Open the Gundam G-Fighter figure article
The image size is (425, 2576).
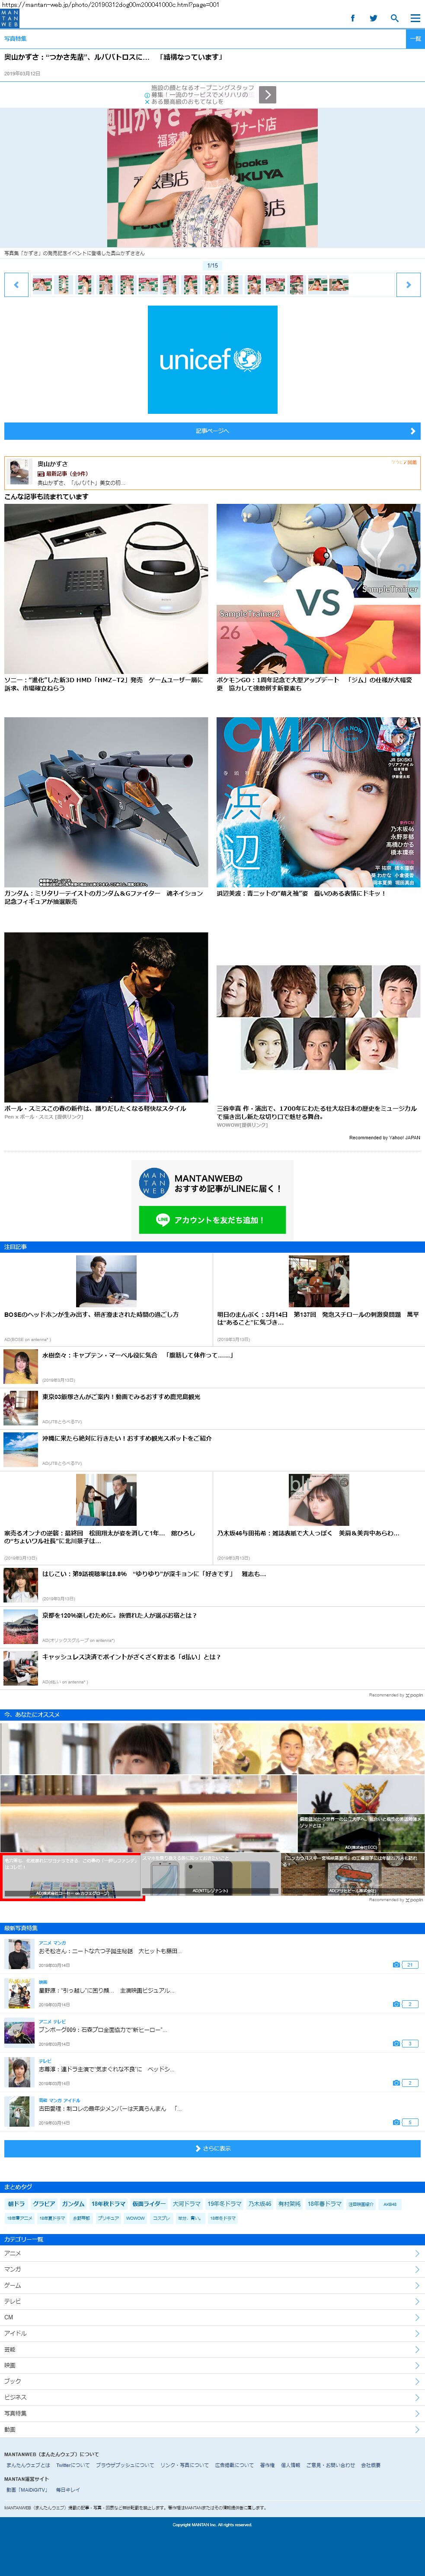106,802
